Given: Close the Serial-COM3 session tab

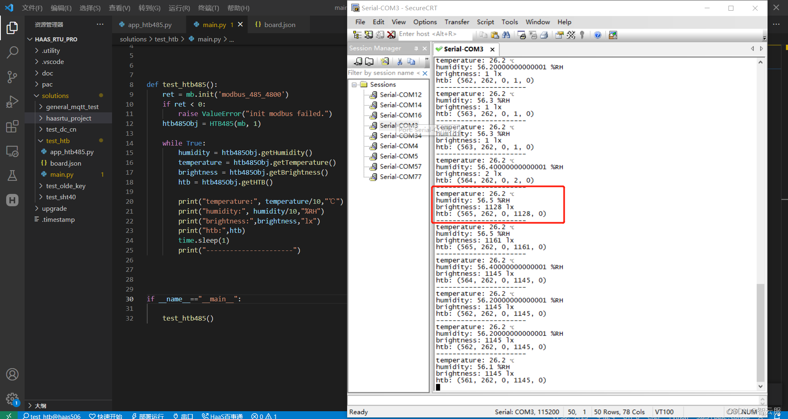Looking at the screenshot, I should [x=492, y=49].
